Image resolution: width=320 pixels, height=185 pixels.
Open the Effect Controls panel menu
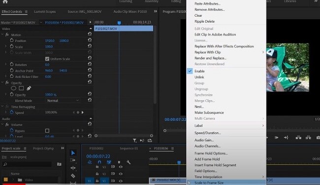click(x=26, y=12)
